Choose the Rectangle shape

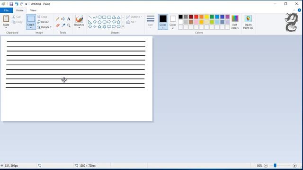coord(104,17)
